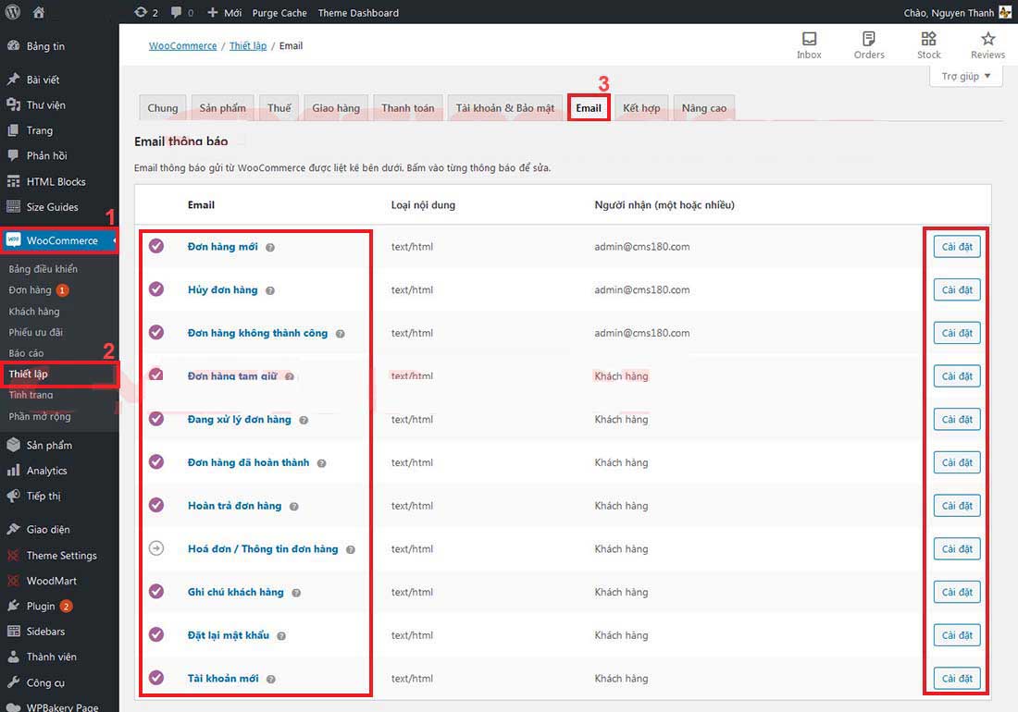Screen dimensions: 1018x712
Task: Toggle enabled status for Đơn hàng đã hoàn thành
Action: [x=156, y=461]
